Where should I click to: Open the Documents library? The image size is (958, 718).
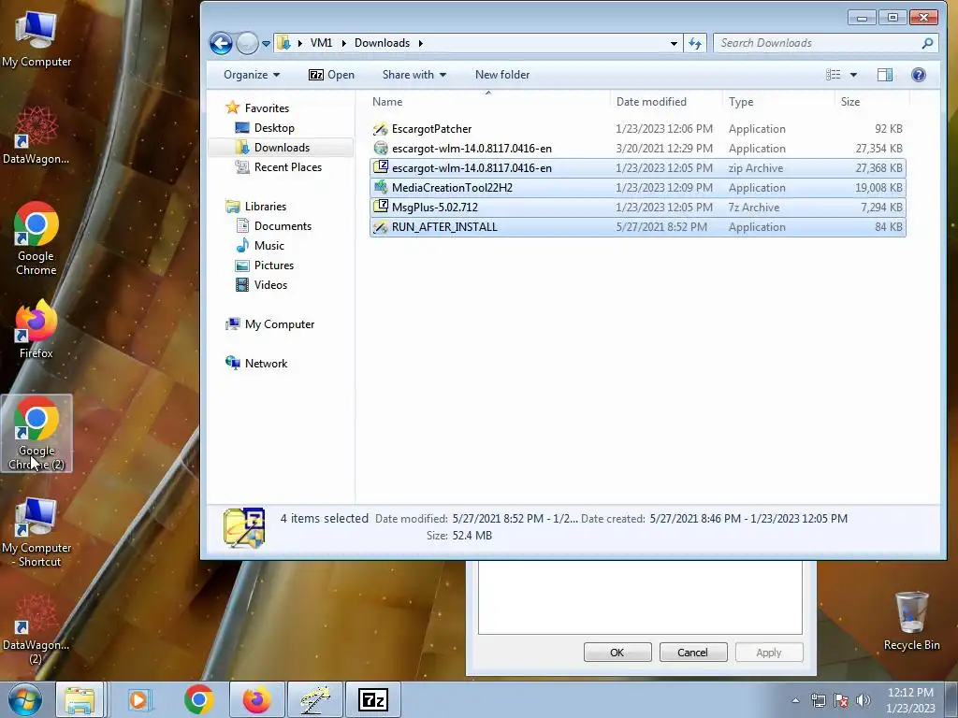[x=274, y=226]
